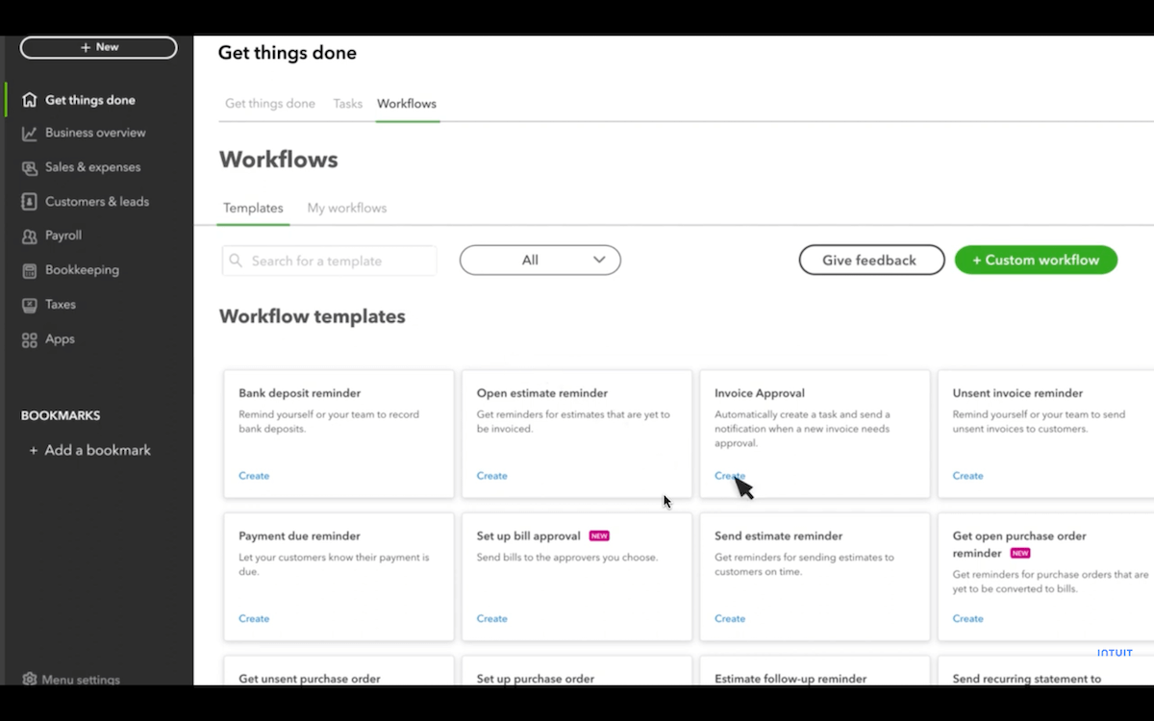
Task: Click Menu settings link
Action: pos(81,680)
